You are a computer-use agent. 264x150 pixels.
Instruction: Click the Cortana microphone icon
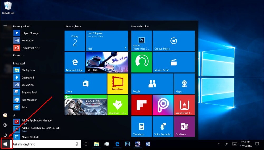(x=77, y=144)
